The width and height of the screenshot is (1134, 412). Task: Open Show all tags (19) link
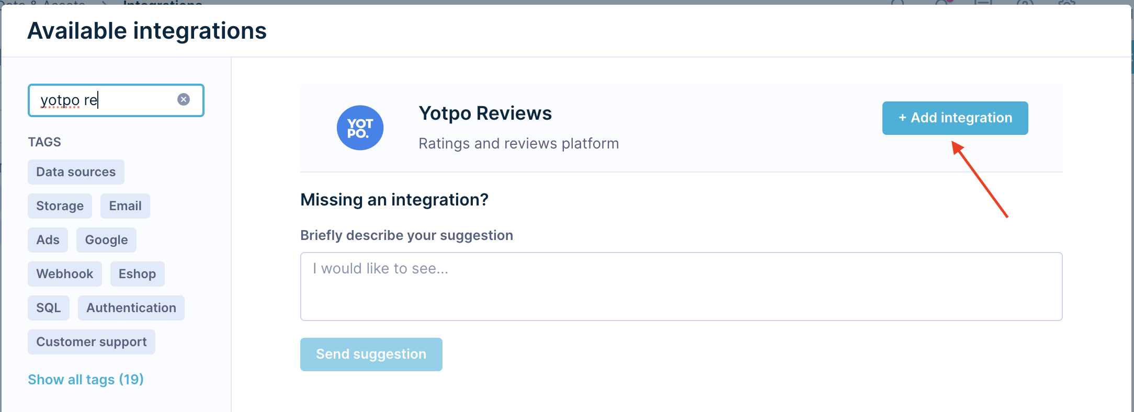click(86, 380)
